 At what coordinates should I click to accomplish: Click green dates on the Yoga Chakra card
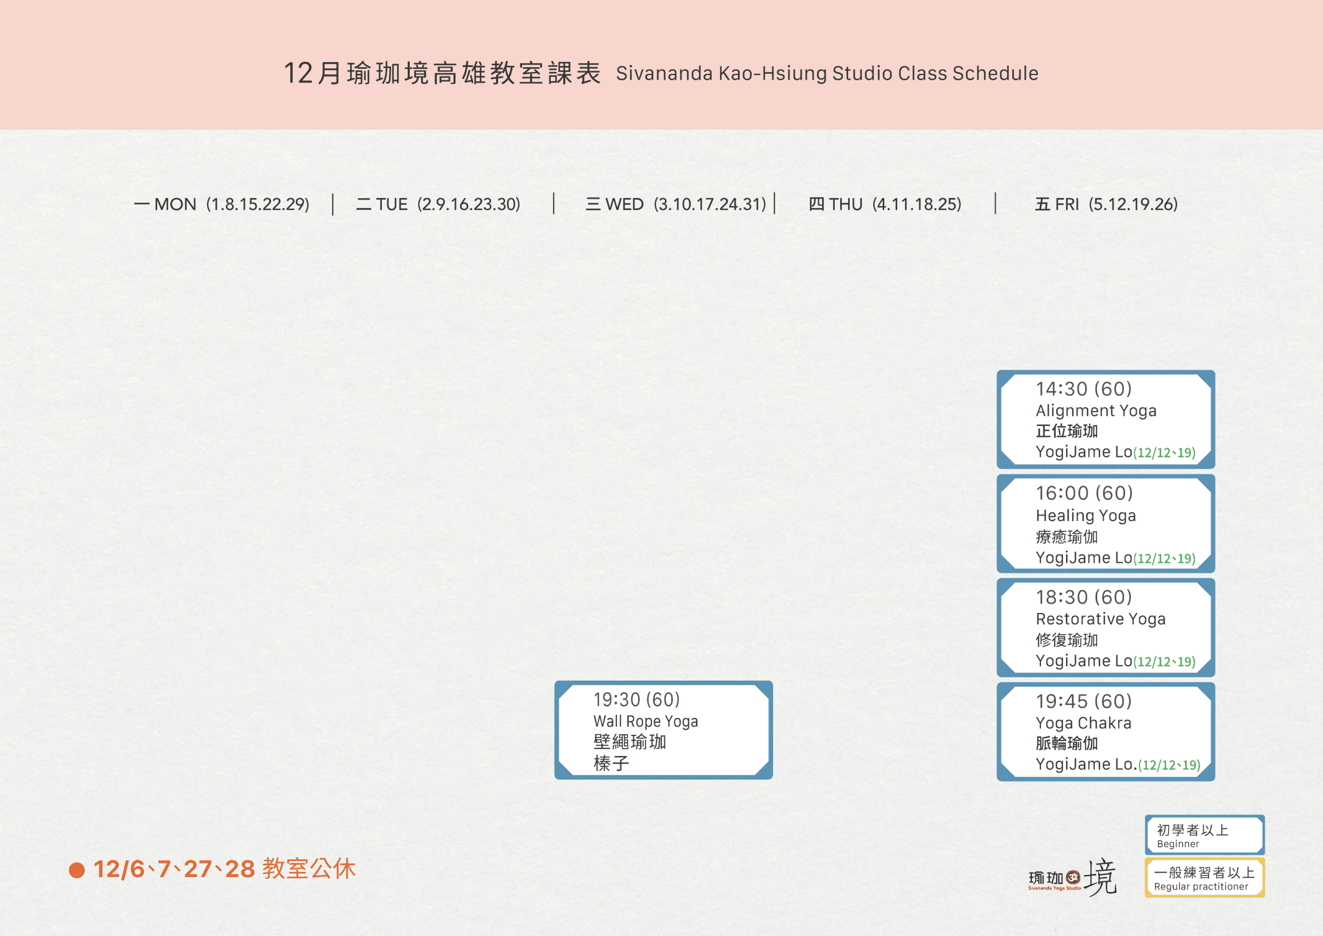1168,765
